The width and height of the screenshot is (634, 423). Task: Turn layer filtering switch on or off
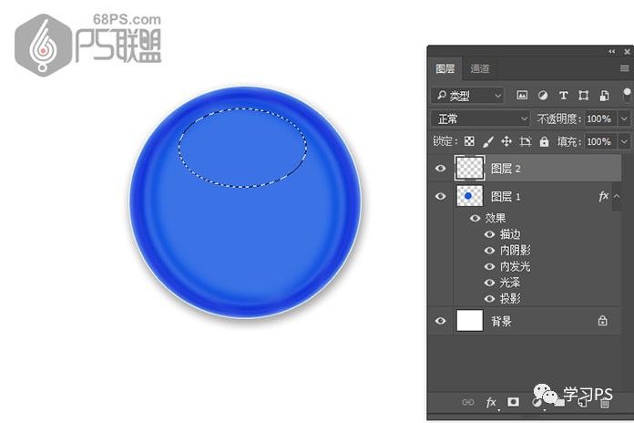pos(627,96)
